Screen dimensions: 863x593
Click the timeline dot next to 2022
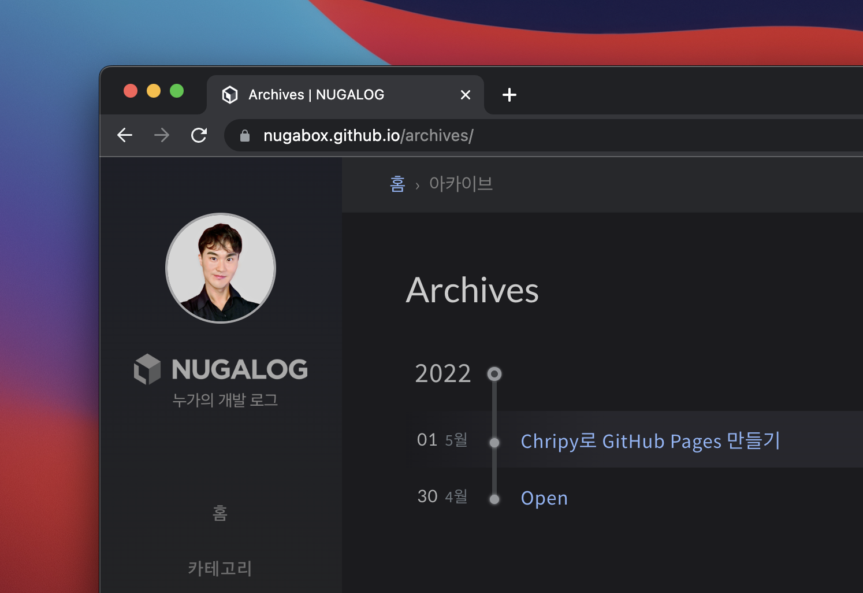point(494,373)
